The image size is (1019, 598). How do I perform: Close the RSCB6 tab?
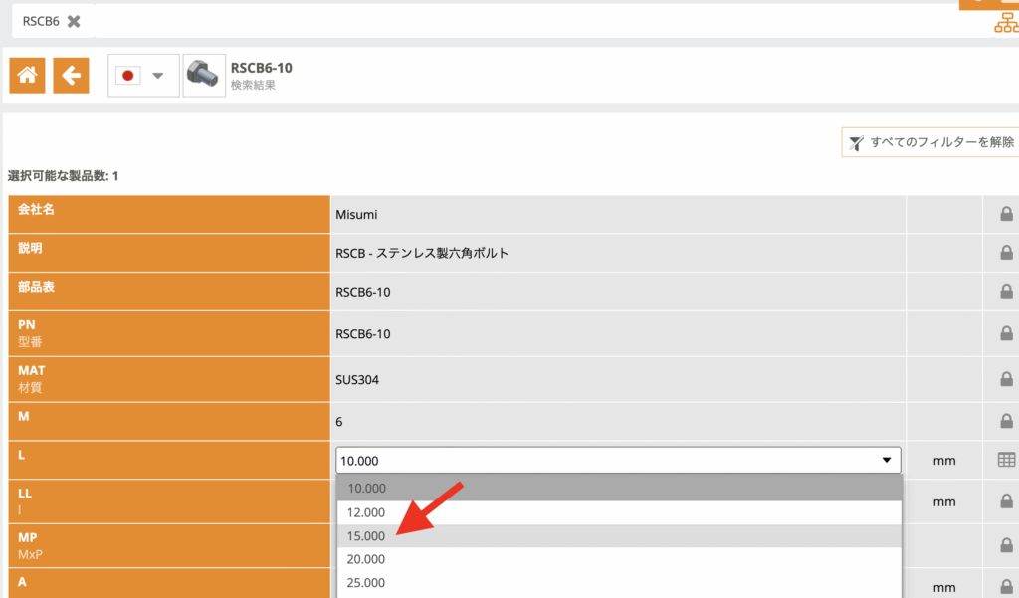(74, 21)
